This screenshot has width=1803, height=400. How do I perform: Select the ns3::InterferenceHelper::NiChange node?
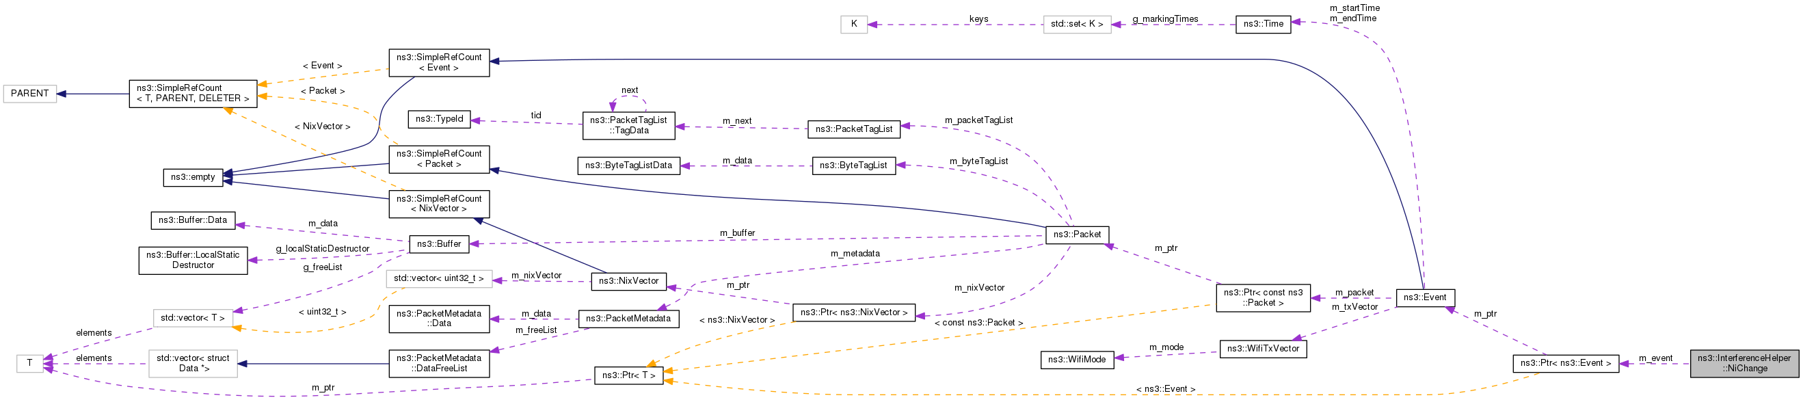1744,364
